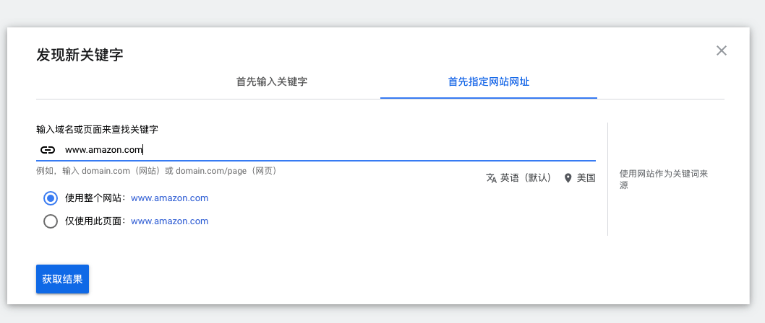Open the www.amazon.com link after 使用整个网站
The image size is (765, 323).
click(170, 198)
